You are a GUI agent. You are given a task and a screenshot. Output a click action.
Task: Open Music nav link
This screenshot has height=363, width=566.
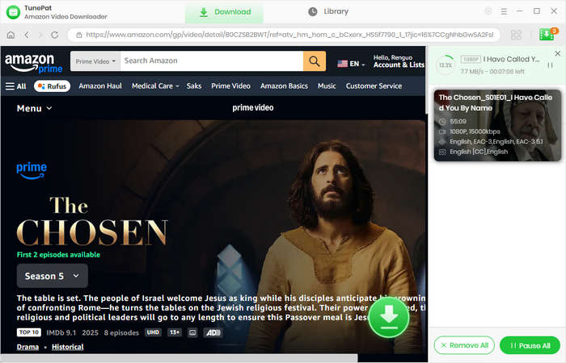pos(327,86)
